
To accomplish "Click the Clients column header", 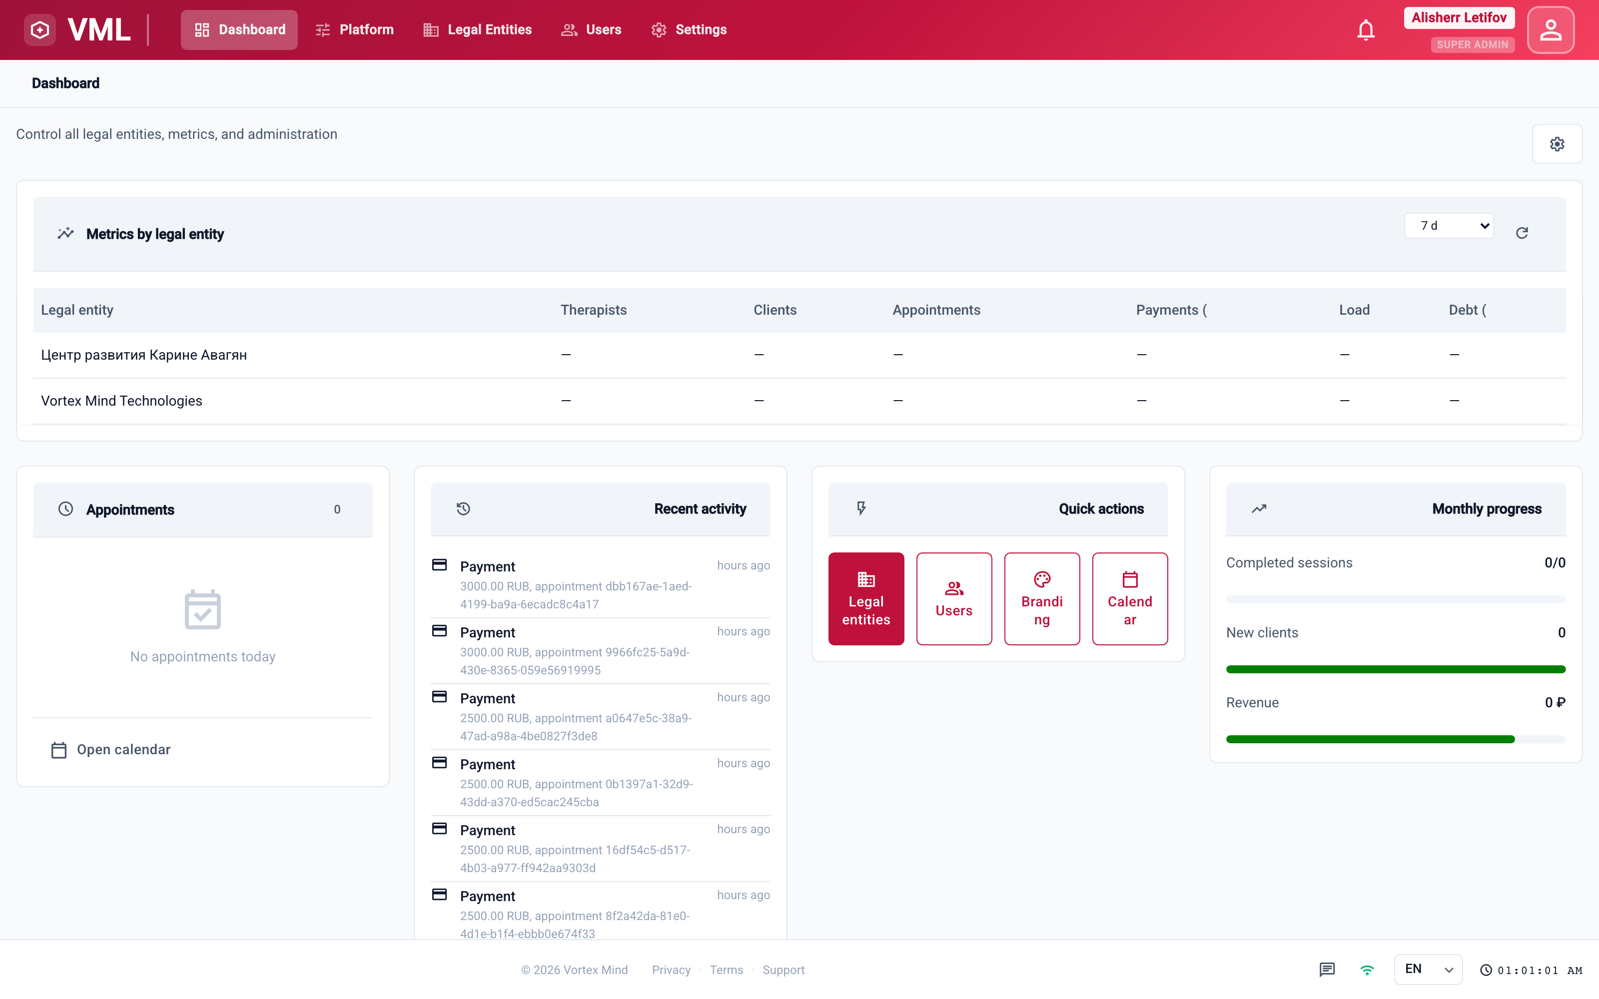I will point(775,310).
